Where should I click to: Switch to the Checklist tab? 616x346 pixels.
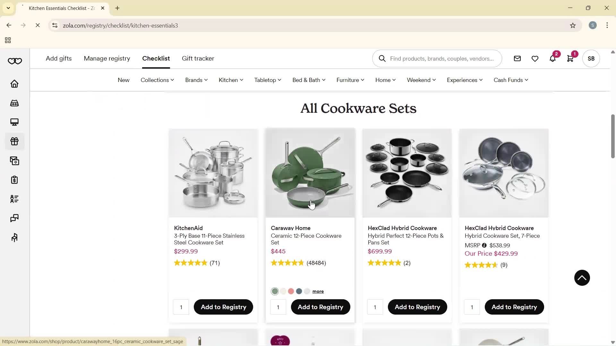click(x=156, y=58)
